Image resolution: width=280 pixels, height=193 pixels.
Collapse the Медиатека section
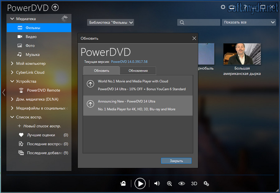click(12, 19)
